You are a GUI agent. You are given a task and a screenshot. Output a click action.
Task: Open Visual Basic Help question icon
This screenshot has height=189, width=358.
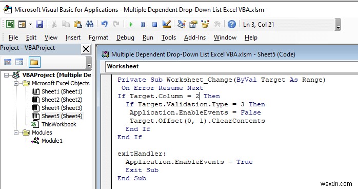coord(231,24)
